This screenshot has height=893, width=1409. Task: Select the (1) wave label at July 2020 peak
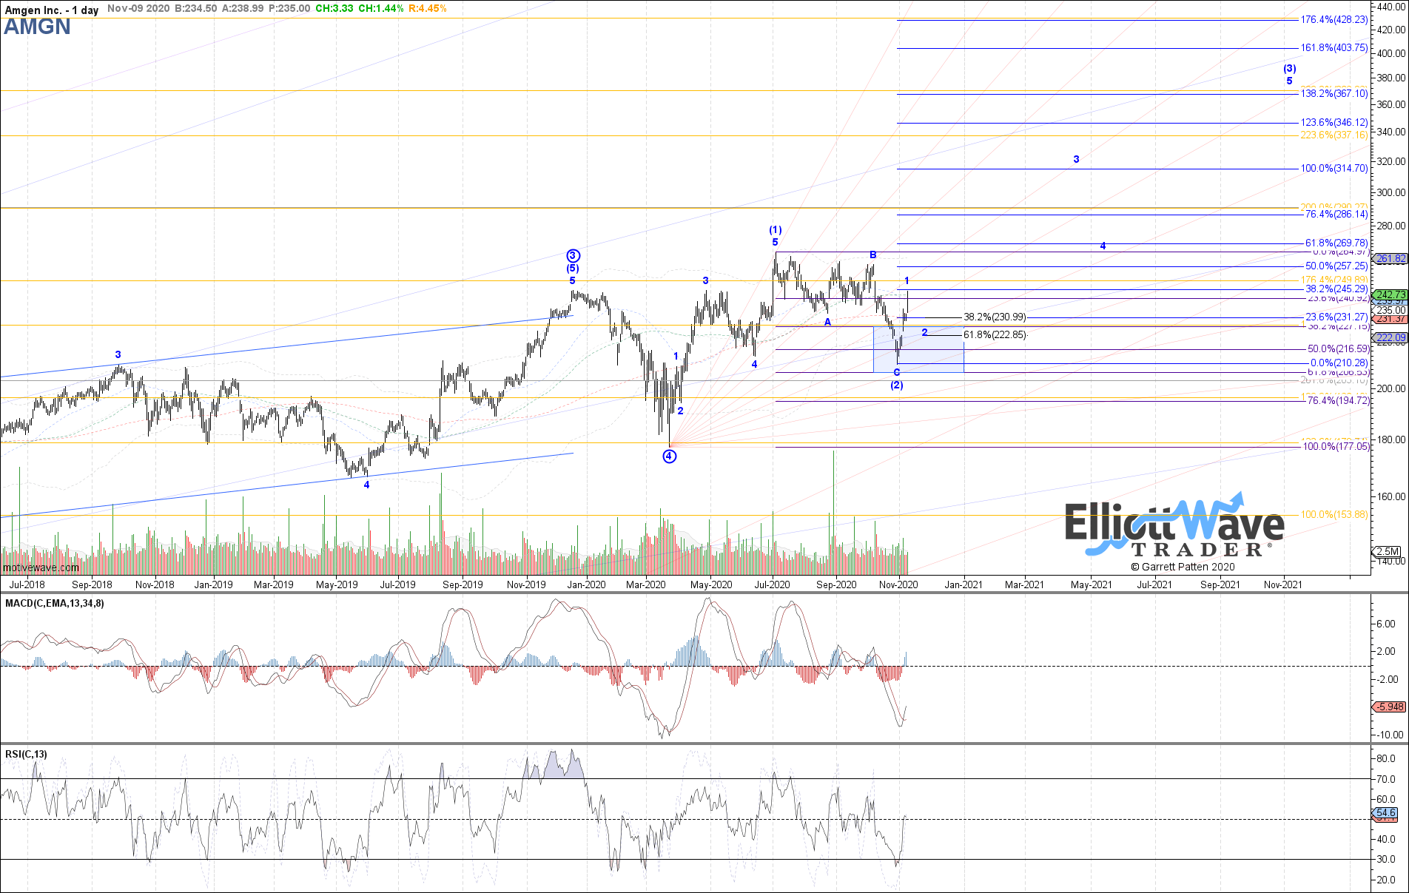coord(775,230)
